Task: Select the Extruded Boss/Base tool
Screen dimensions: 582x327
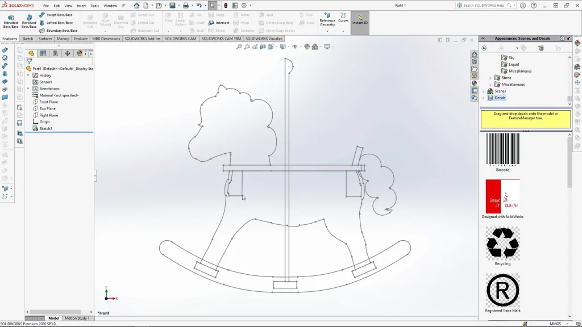Action: tap(10, 22)
